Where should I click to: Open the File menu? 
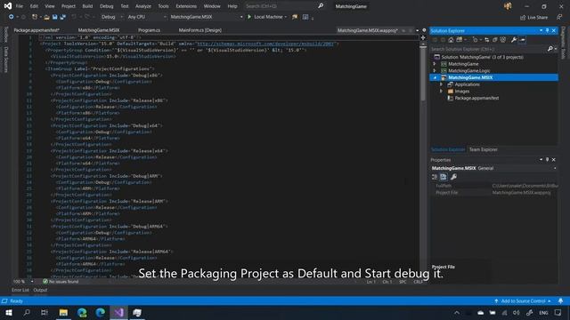tap(20, 6)
